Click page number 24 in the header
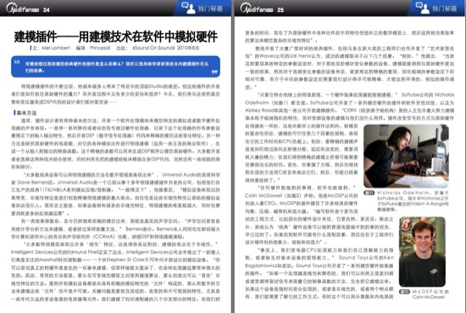 click(46, 10)
